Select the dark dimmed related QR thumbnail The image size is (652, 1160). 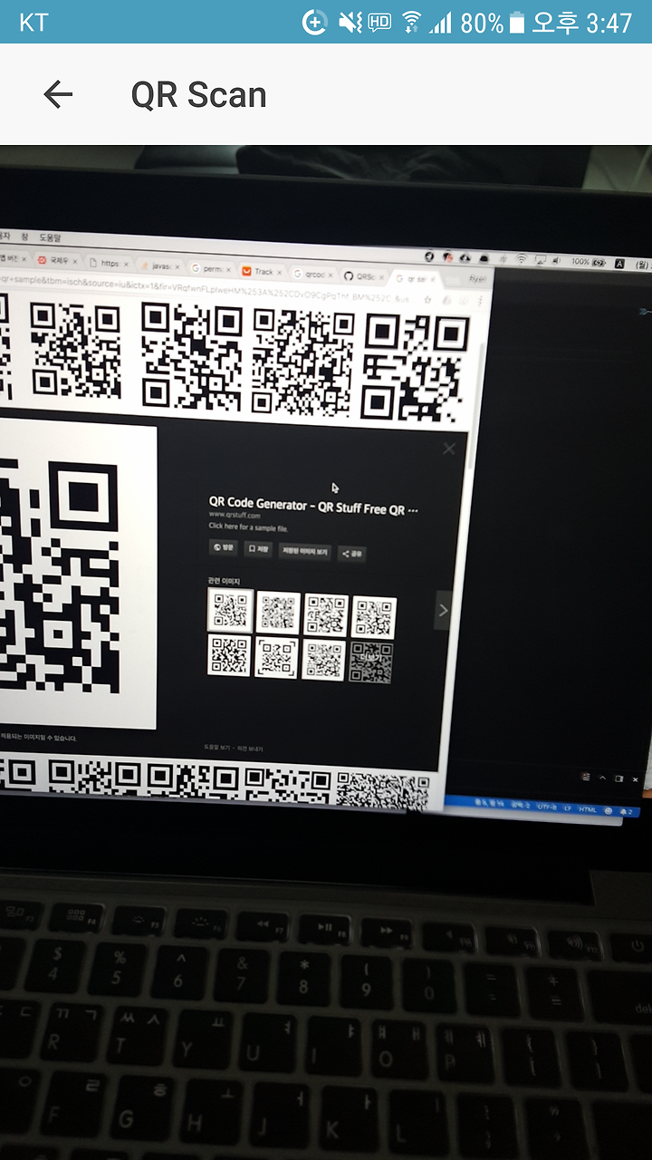[371, 662]
